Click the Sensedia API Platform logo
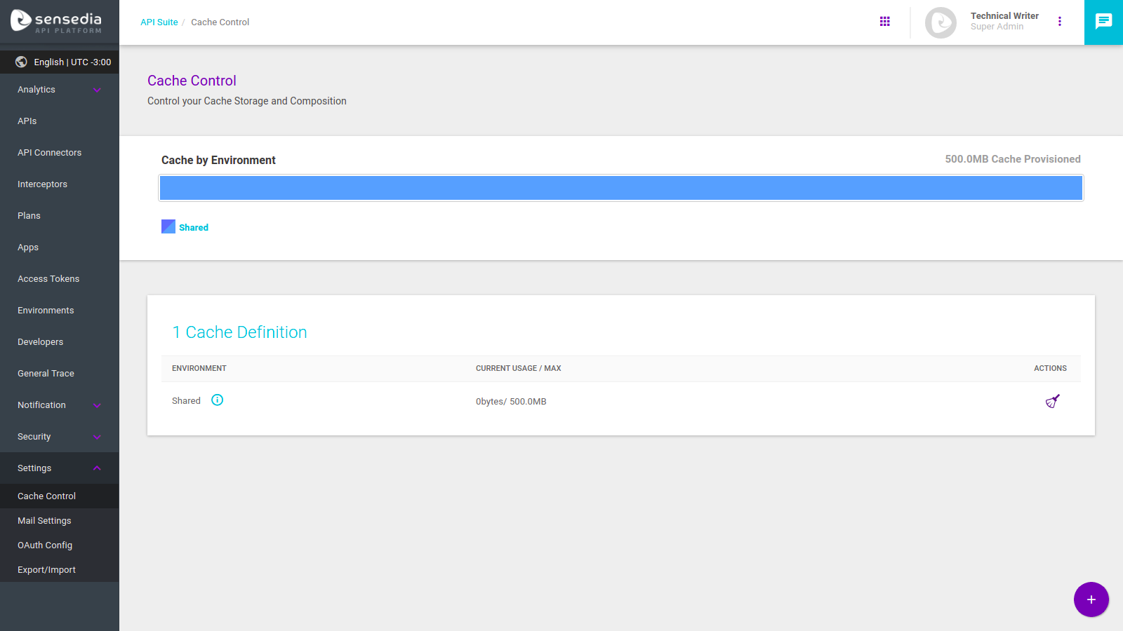Screen dimensions: 1123x631 pyautogui.click(x=56, y=22)
